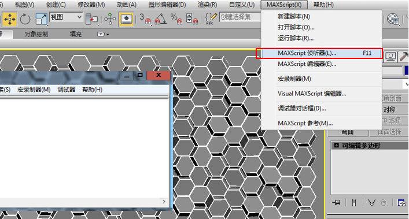Select the Move tool in main toolbar
The image size is (409, 219).
point(10,19)
